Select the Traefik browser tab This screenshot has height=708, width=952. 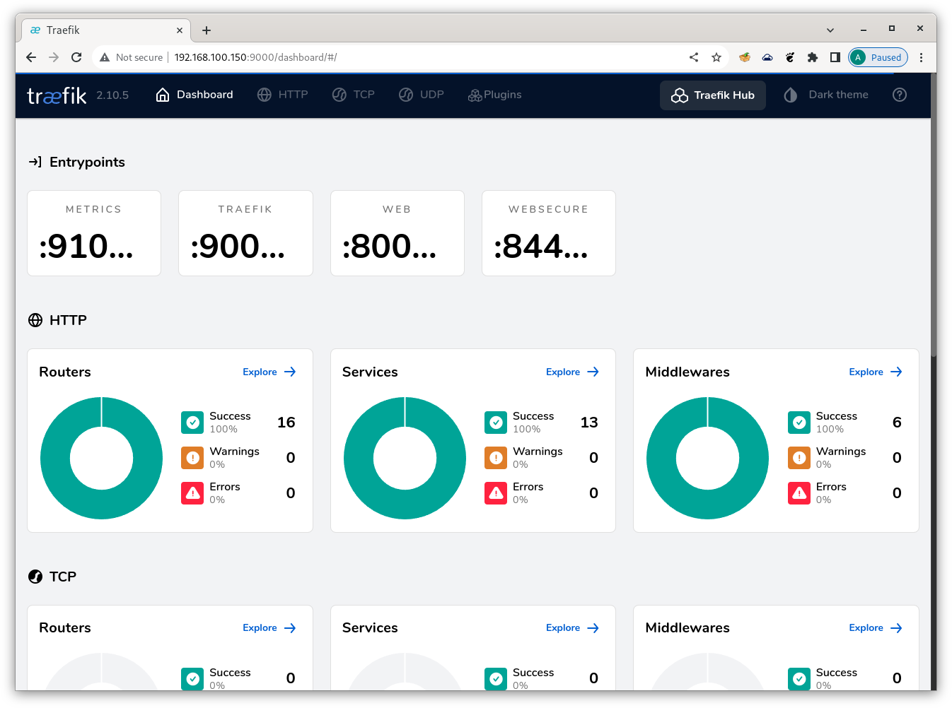(106, 30)
